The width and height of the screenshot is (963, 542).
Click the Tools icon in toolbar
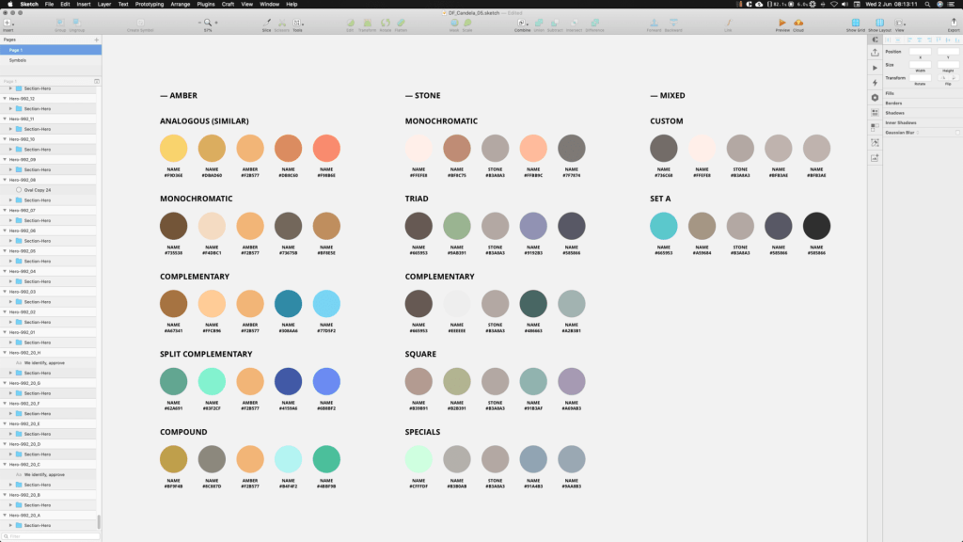point(297,24)
